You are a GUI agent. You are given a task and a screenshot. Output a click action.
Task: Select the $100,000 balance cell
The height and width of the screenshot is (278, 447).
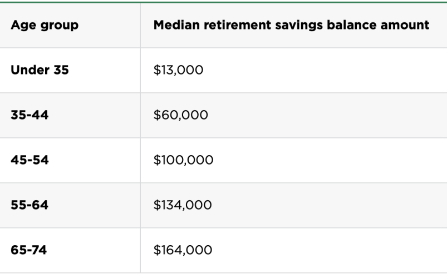click(183, 160)
